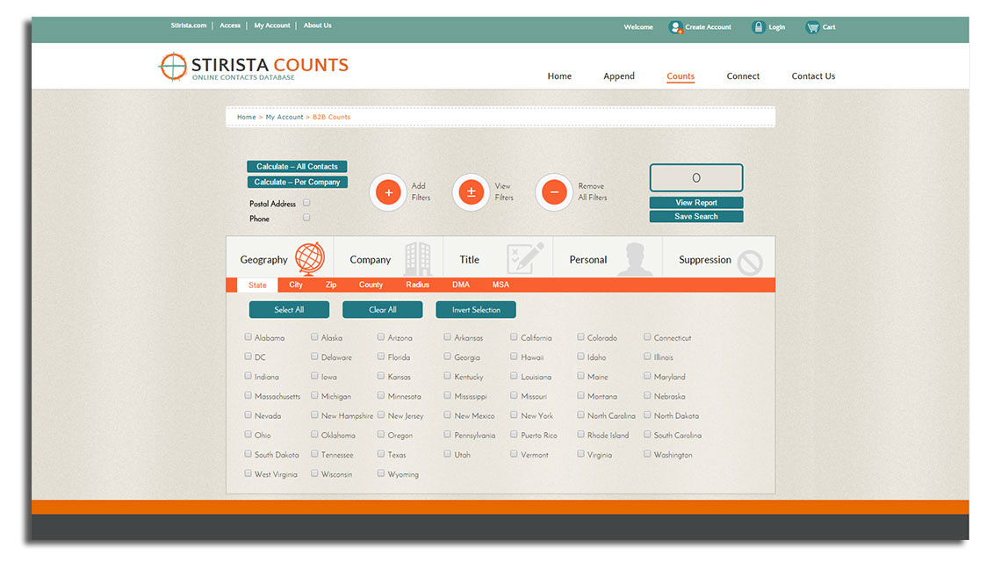Click the Suppression tab label text
Viewport: 1001px width, 562px height.
705,260
